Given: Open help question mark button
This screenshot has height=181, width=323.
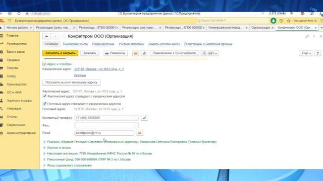Looking at the screenshot, I should pos(317,53).
